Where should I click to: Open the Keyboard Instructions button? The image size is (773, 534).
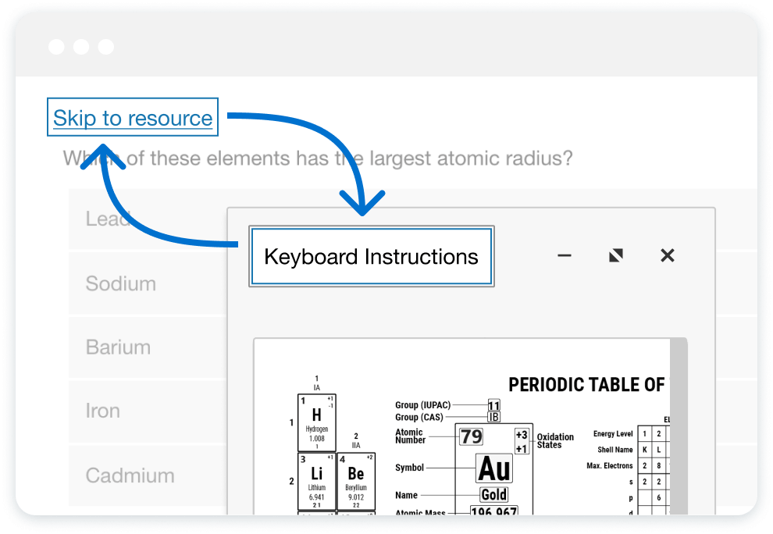coord(371,256)
